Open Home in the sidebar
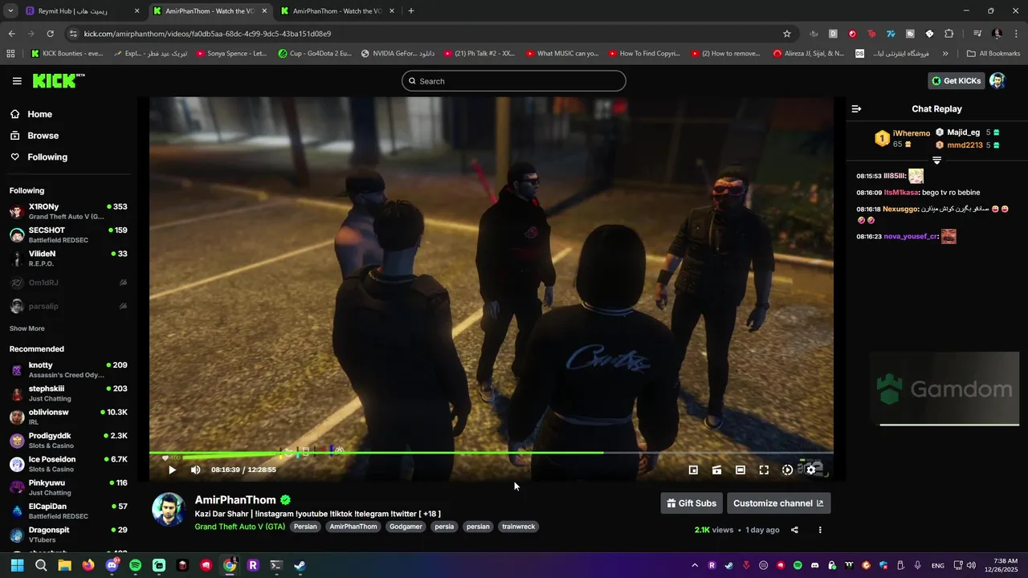 39,114
